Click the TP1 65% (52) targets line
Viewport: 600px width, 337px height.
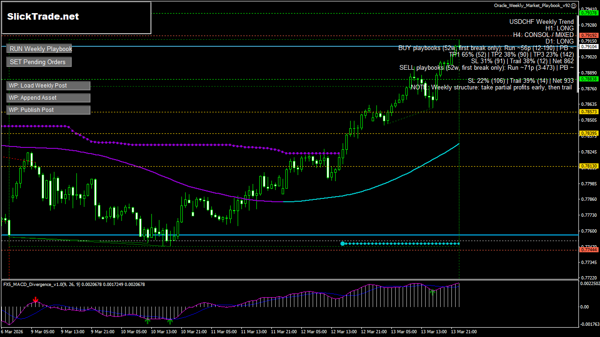coord(511,54)
